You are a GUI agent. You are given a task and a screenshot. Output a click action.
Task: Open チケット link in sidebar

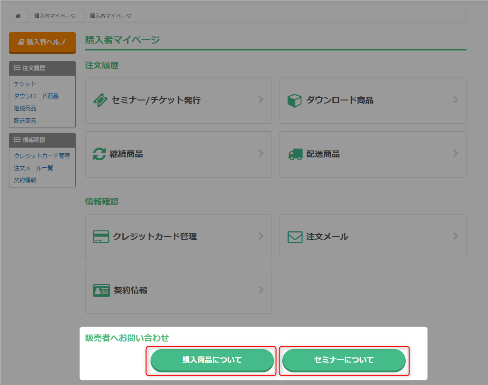tap(25, 84)
